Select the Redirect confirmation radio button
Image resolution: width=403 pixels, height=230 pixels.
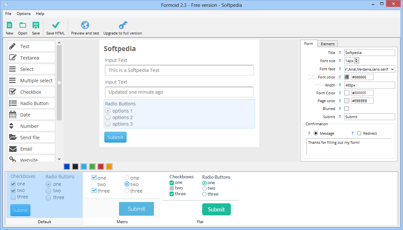coord(359,133)
